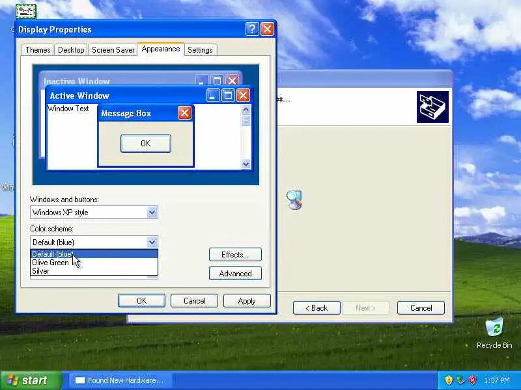Select Found New Hardware taskbar button
This screenshot has width=521, height=390.
point(120,380)
